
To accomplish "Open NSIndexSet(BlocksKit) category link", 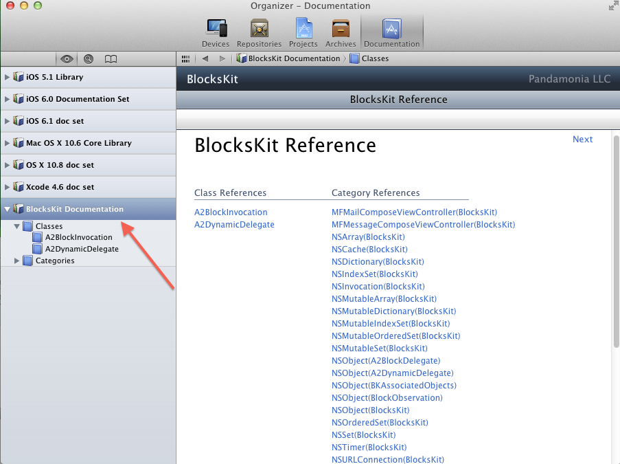I will click(x=374, y=274).
